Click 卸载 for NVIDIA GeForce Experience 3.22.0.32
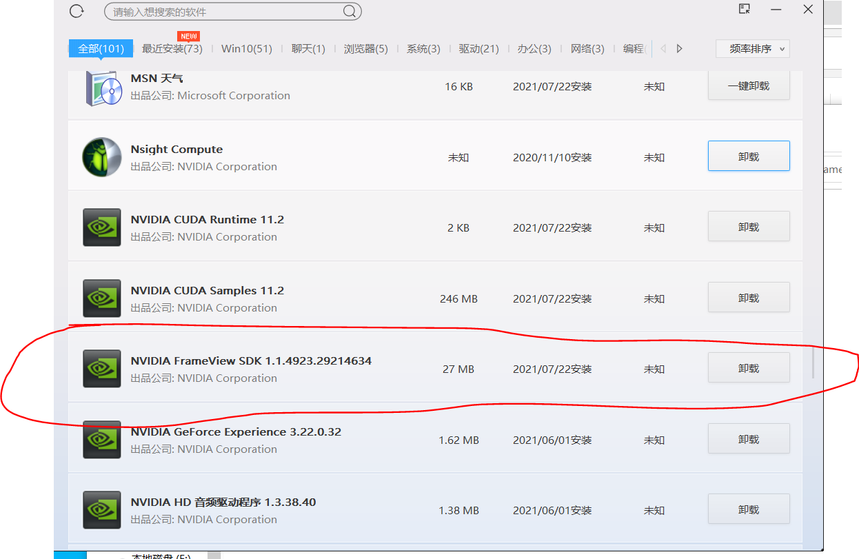Image resolution: width=859 pixels, height=559 pixels. click(x=749, y=439)
